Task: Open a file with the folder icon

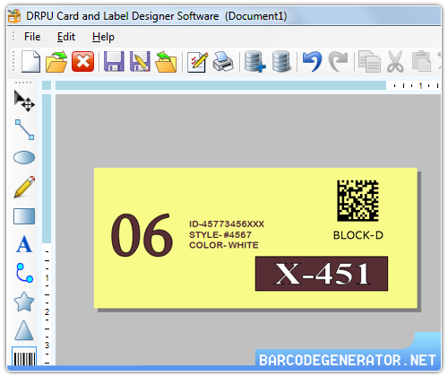Action: coord(56,62)
